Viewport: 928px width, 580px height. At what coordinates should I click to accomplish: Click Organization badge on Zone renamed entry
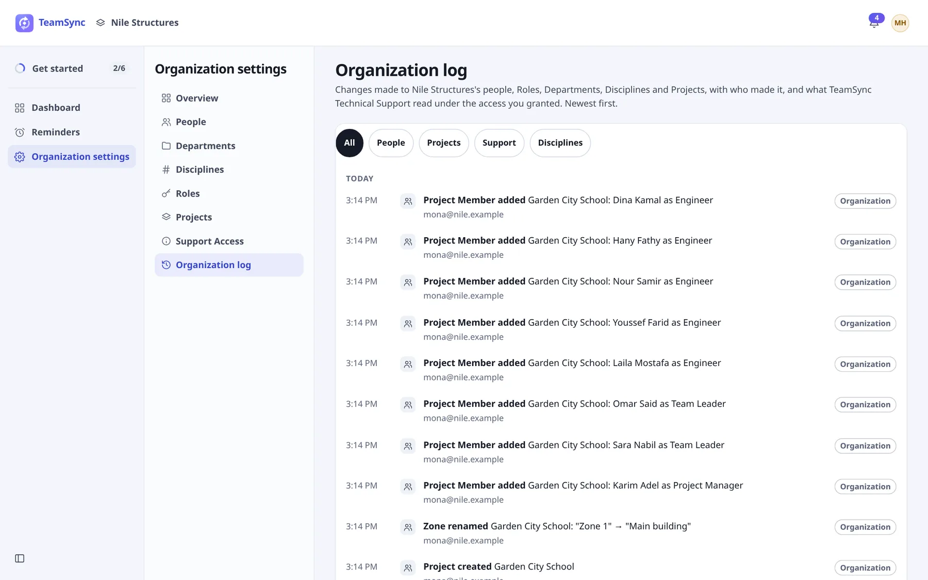click(865, 527)
